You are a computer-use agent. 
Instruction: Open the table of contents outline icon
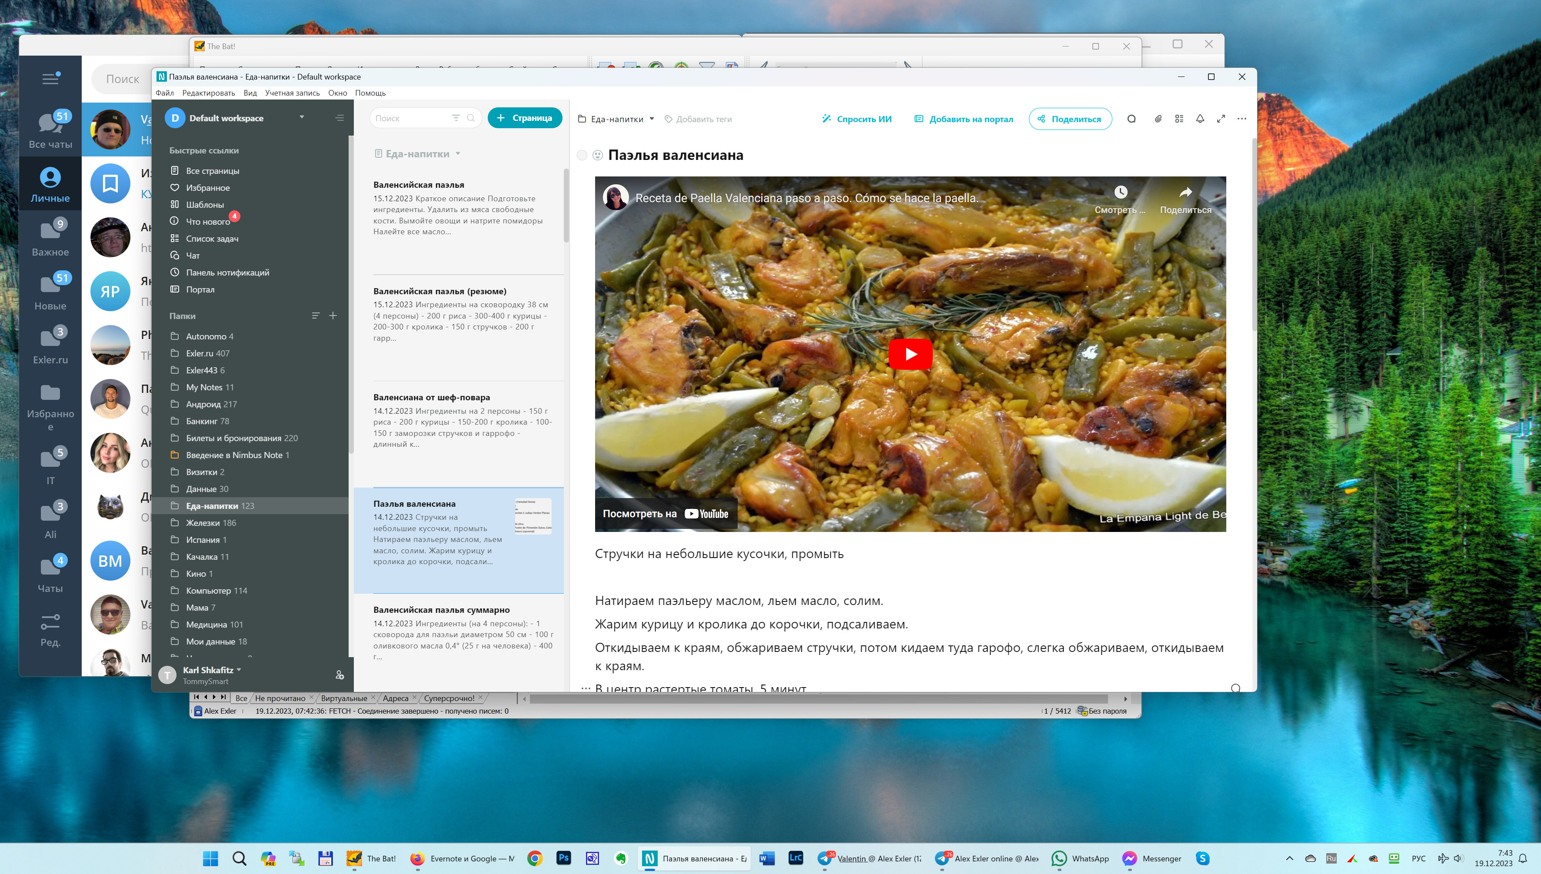[x=1179, y=119]
